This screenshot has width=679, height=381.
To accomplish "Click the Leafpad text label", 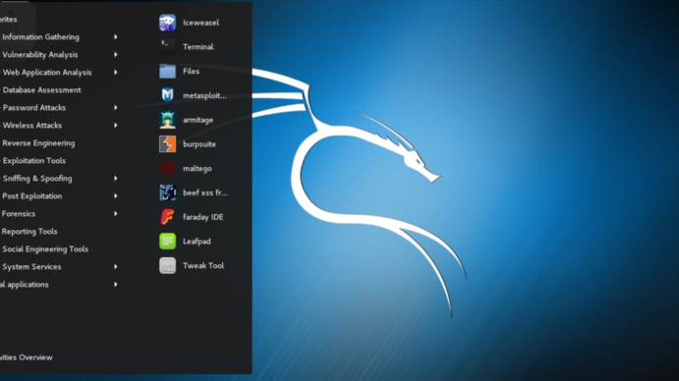I will point(197,242).
